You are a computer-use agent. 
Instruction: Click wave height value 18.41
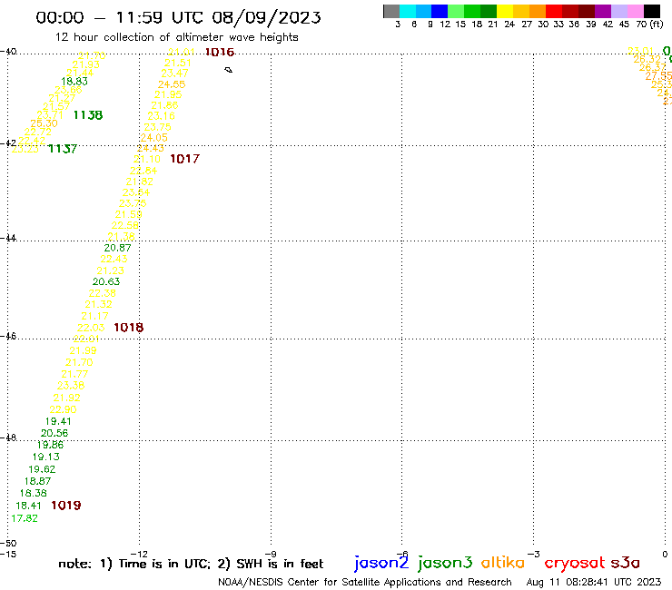click(29, 506)
